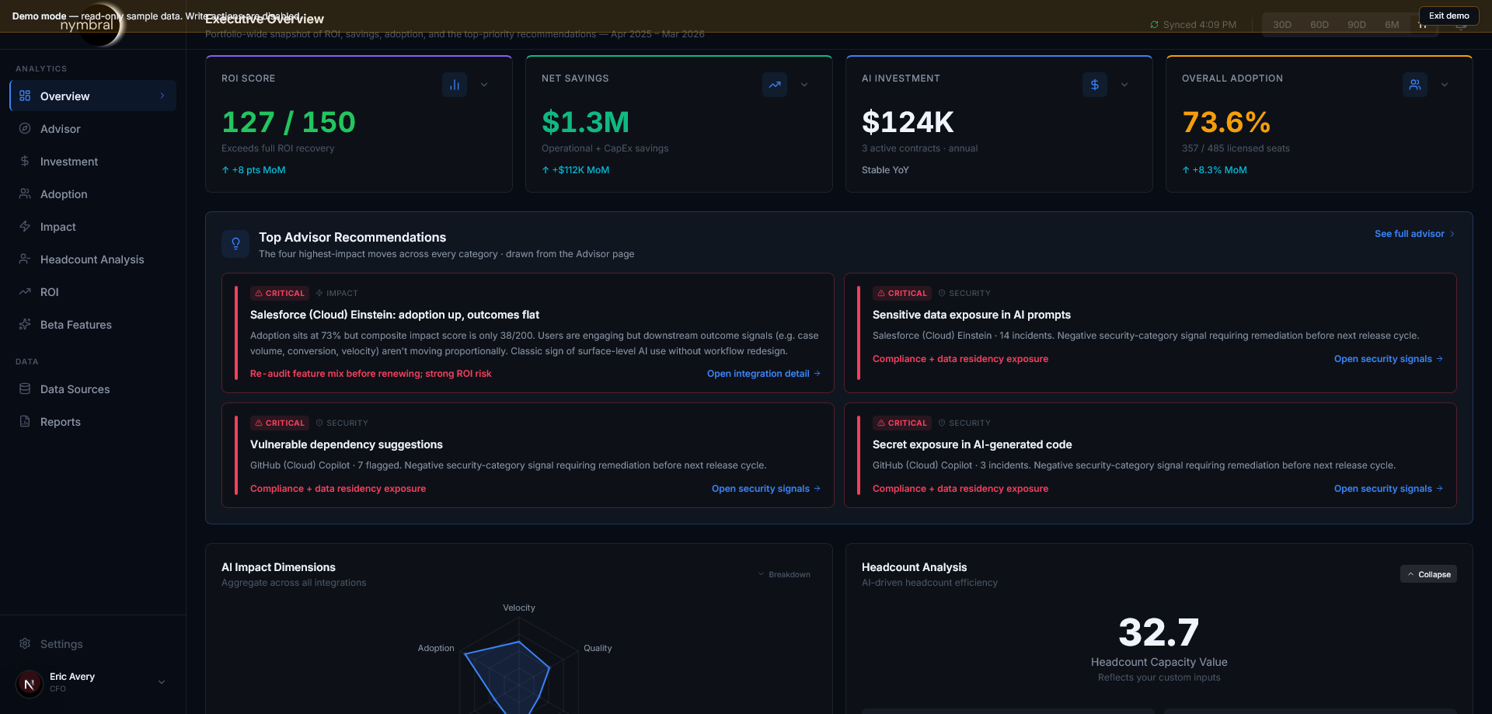
Task: Open the Eric Avery account menu chevron
Action: pyautogui.click(x=162, y=682)
